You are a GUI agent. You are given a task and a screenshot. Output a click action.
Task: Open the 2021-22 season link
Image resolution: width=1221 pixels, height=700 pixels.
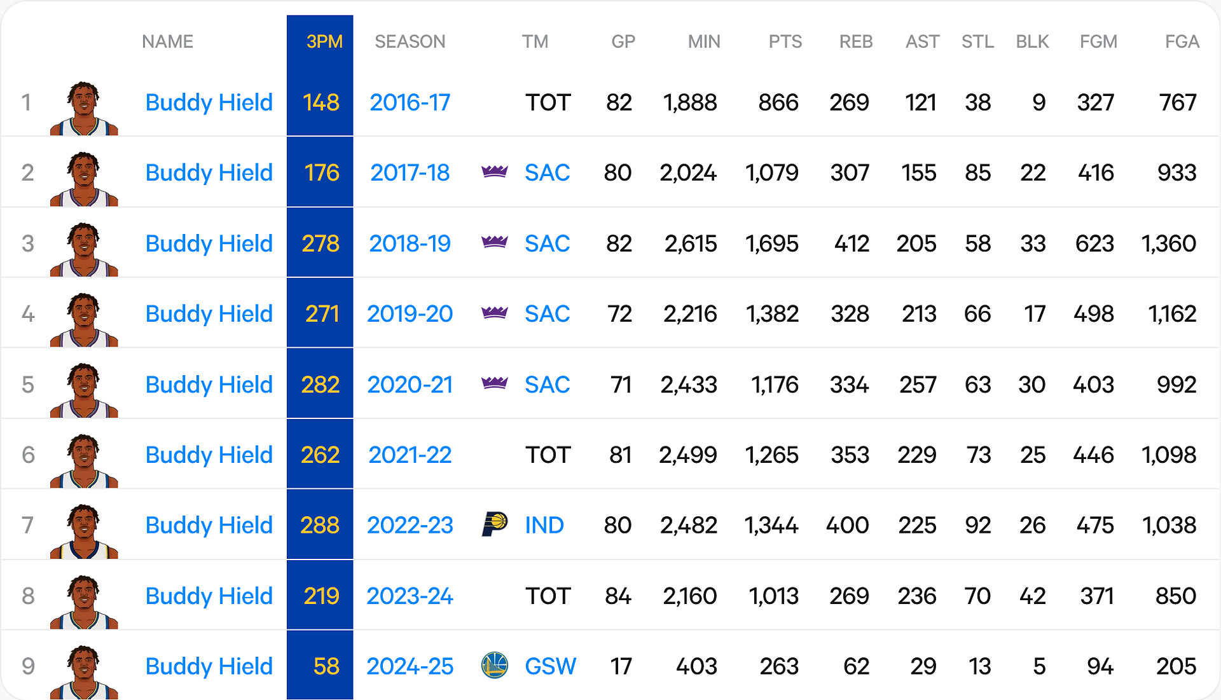coord(410,455)
